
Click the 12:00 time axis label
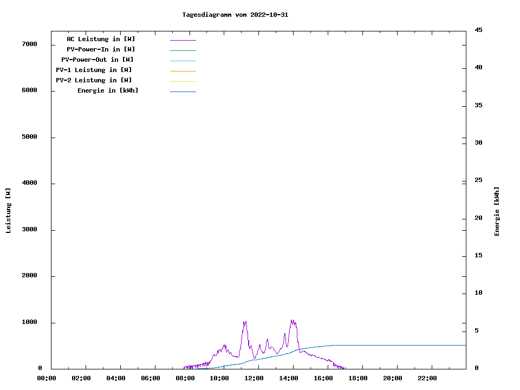(x=254, y=378)
